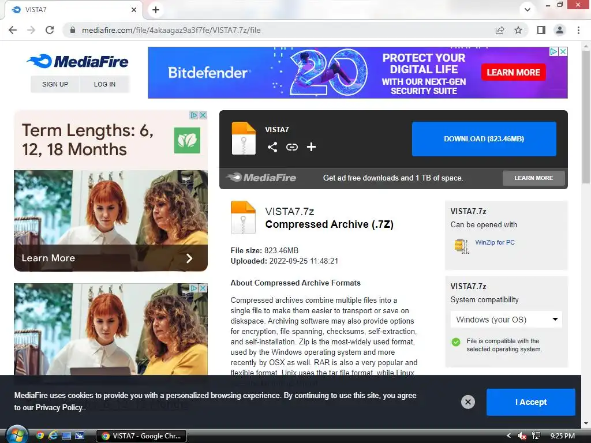Close the VISTA7 browser tab
Viewport: 591px width, 443px height.
point(134,10)
